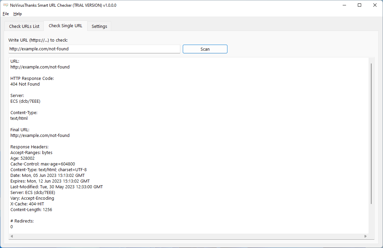Click the "HTTP Response Code:" label

(x=32, y=78)
